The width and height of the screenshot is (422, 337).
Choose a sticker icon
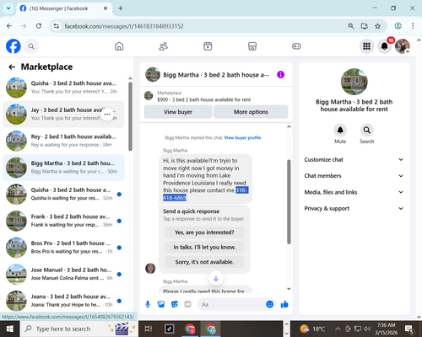(175, 304)
